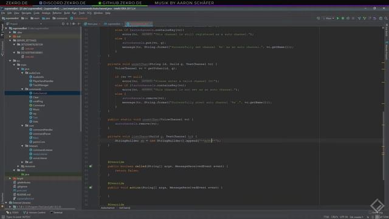389x219 pixels.
Task: Open the Terminal tool window button
Action: [57, 212]
